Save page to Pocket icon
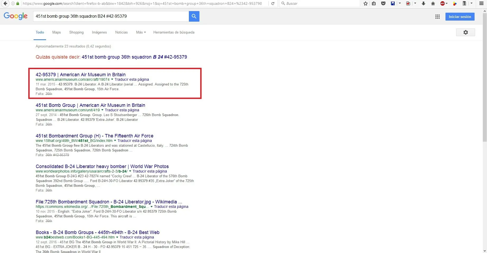487x253 pixels. click(x=383, y=3)
